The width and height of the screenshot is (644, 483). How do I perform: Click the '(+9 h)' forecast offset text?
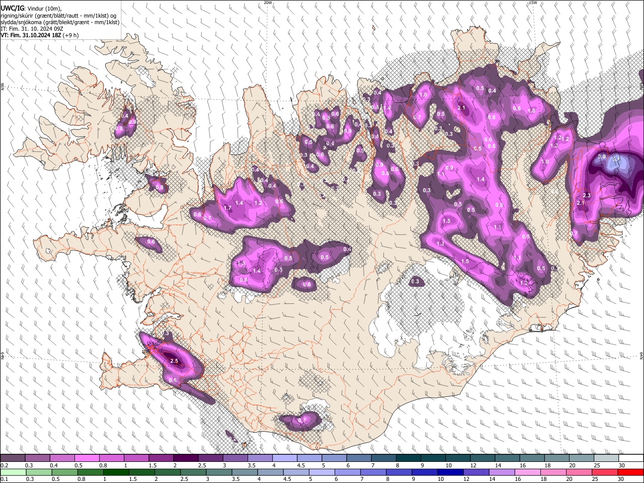(71, 35)
